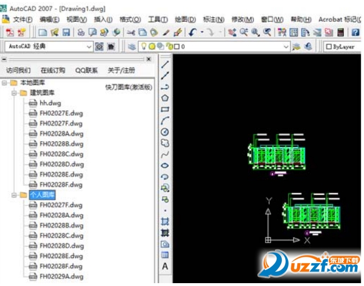Click layer 0 color swatch square
The width and height of the screenshot is (364, 286).
(x=177, y=47)
